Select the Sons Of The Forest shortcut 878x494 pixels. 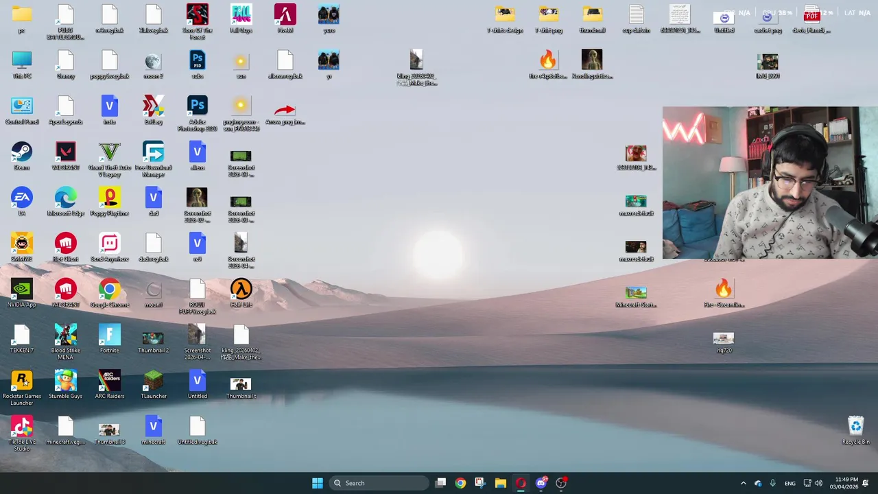coord(198,22)
